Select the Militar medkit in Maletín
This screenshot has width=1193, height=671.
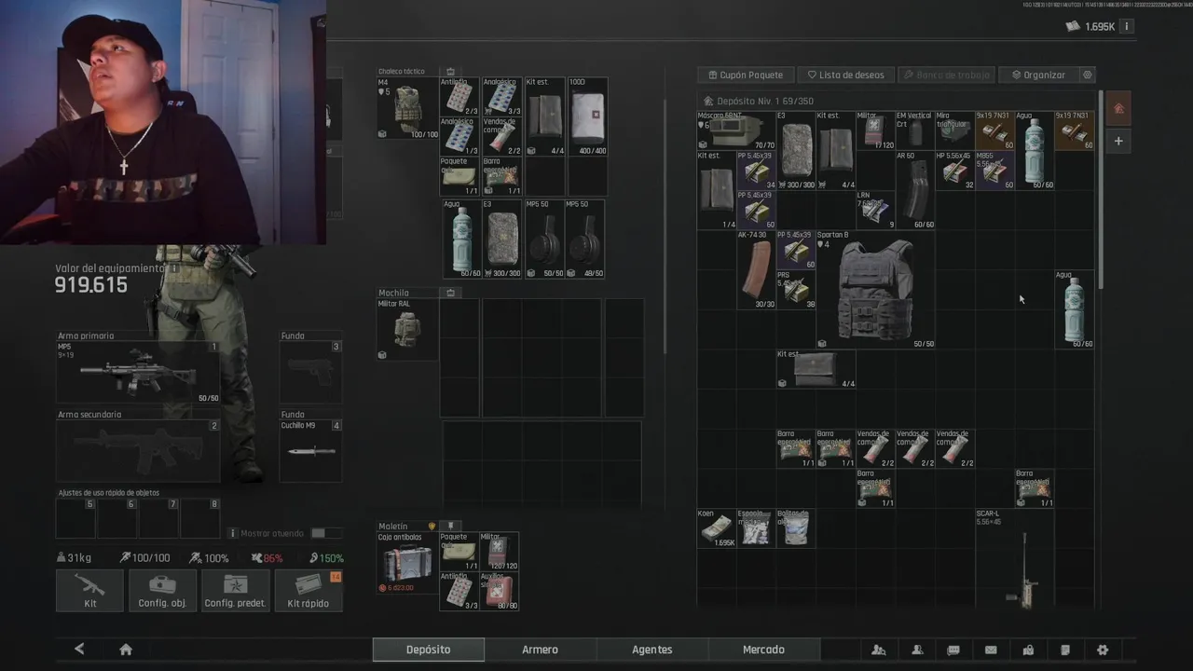tap(499, 552)
